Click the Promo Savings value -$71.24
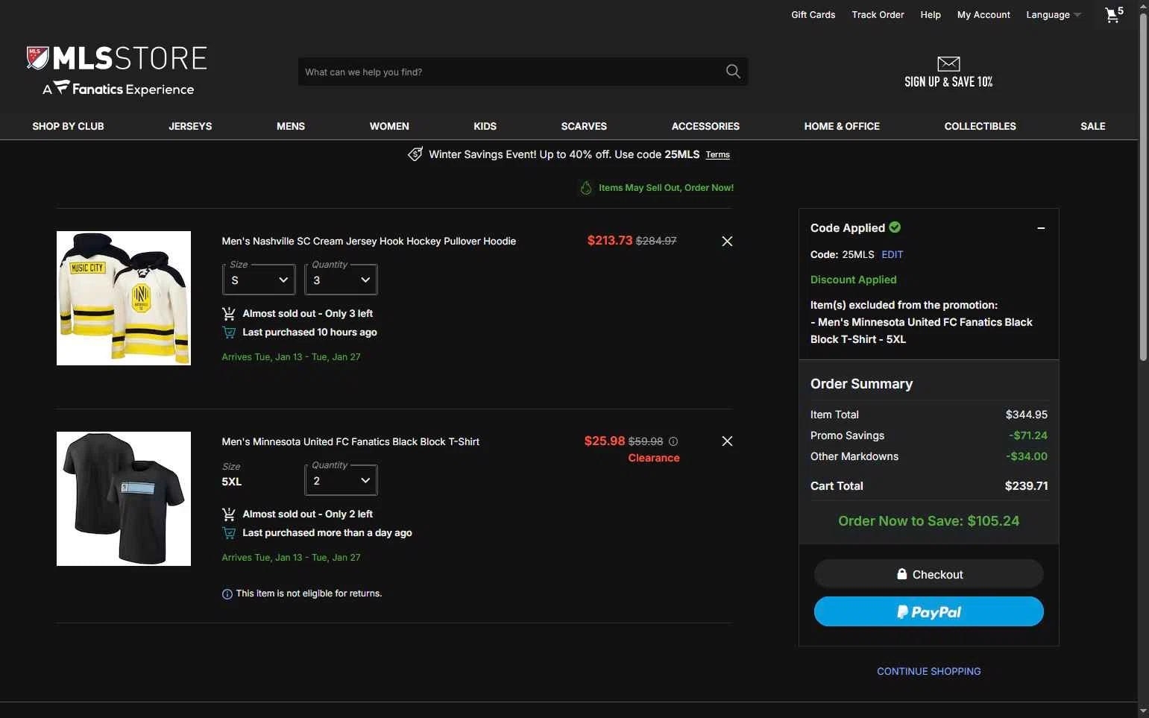Viewport: 1149px width, 718px height. tap(1027, 435)
